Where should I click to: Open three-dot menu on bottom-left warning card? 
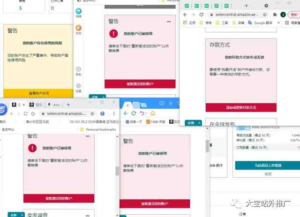click(87, 136)
